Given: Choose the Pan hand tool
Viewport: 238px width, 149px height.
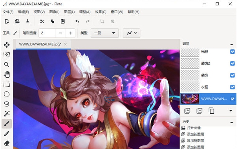Looking at the screenshot, I should click(7, 74).
